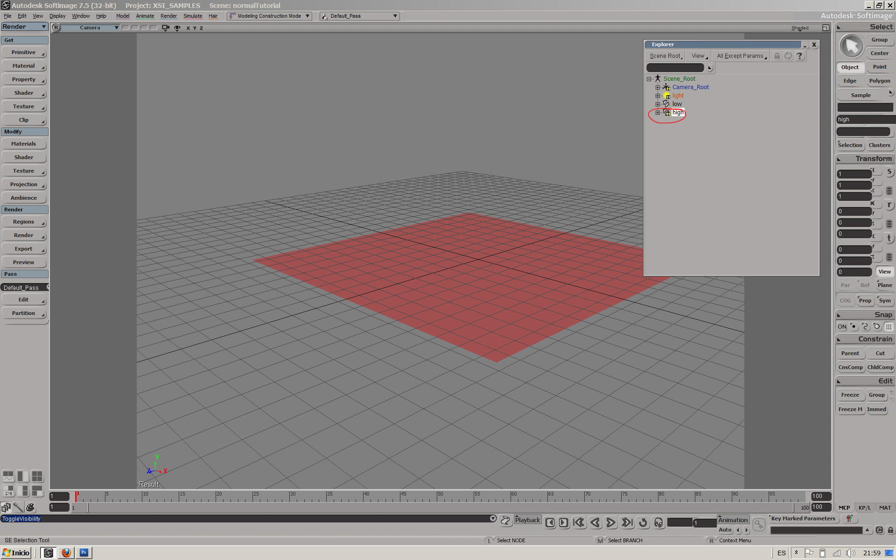
Task: Click the Freeze M button
Action: click(x=850, y=409)
